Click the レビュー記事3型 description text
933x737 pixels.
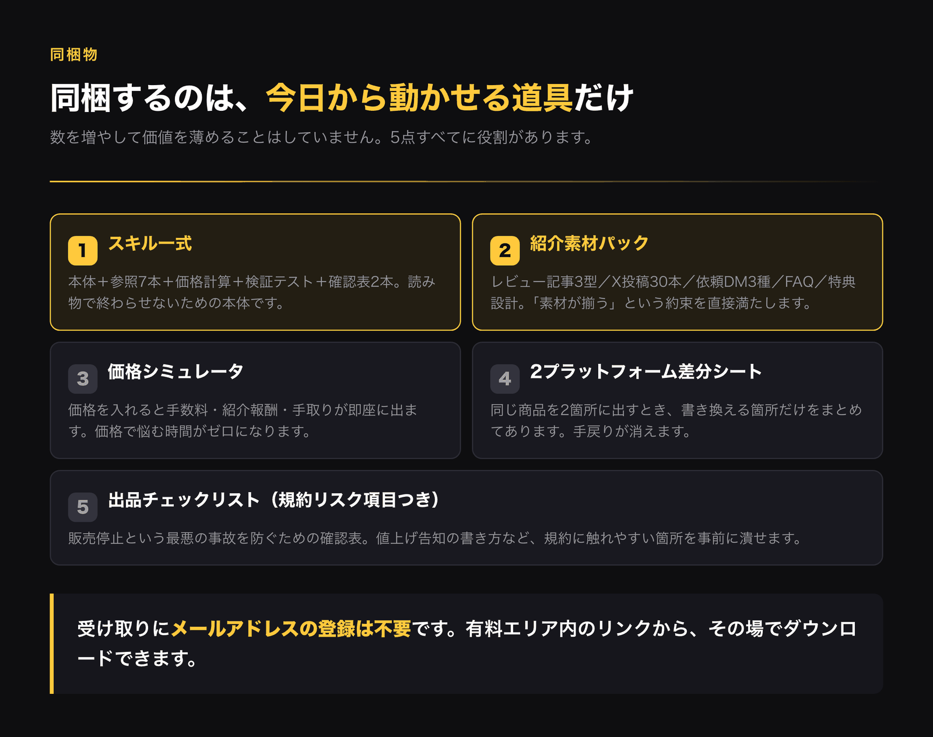(x=673, y=293)
